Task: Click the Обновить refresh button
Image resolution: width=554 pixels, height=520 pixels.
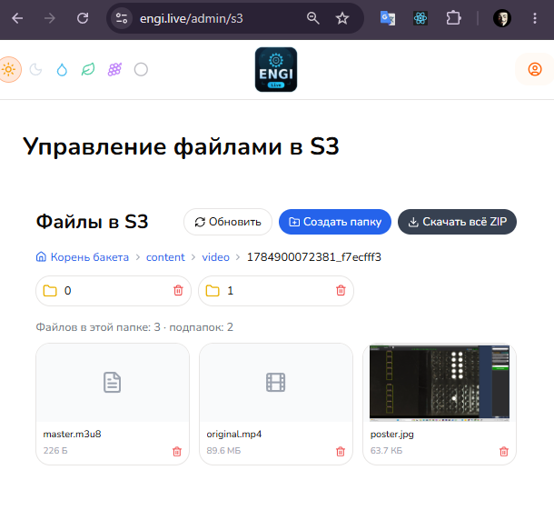Action: 228,222
